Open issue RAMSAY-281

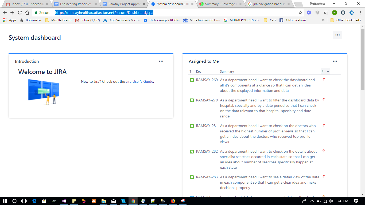point(207,126)
